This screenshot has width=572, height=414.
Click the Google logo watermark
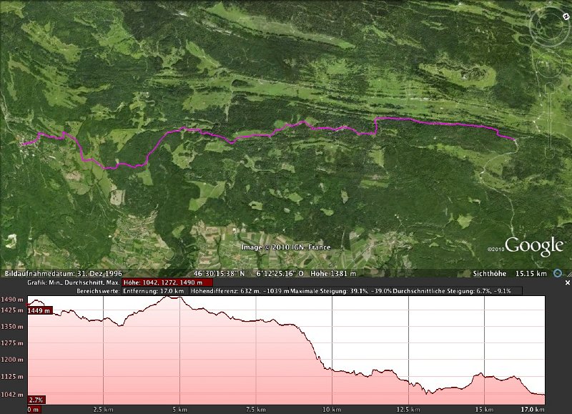click(x=534, y=247)
